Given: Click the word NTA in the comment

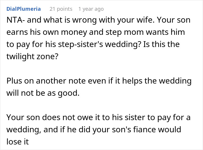Looking at the screenshot, I should [13, 22].
